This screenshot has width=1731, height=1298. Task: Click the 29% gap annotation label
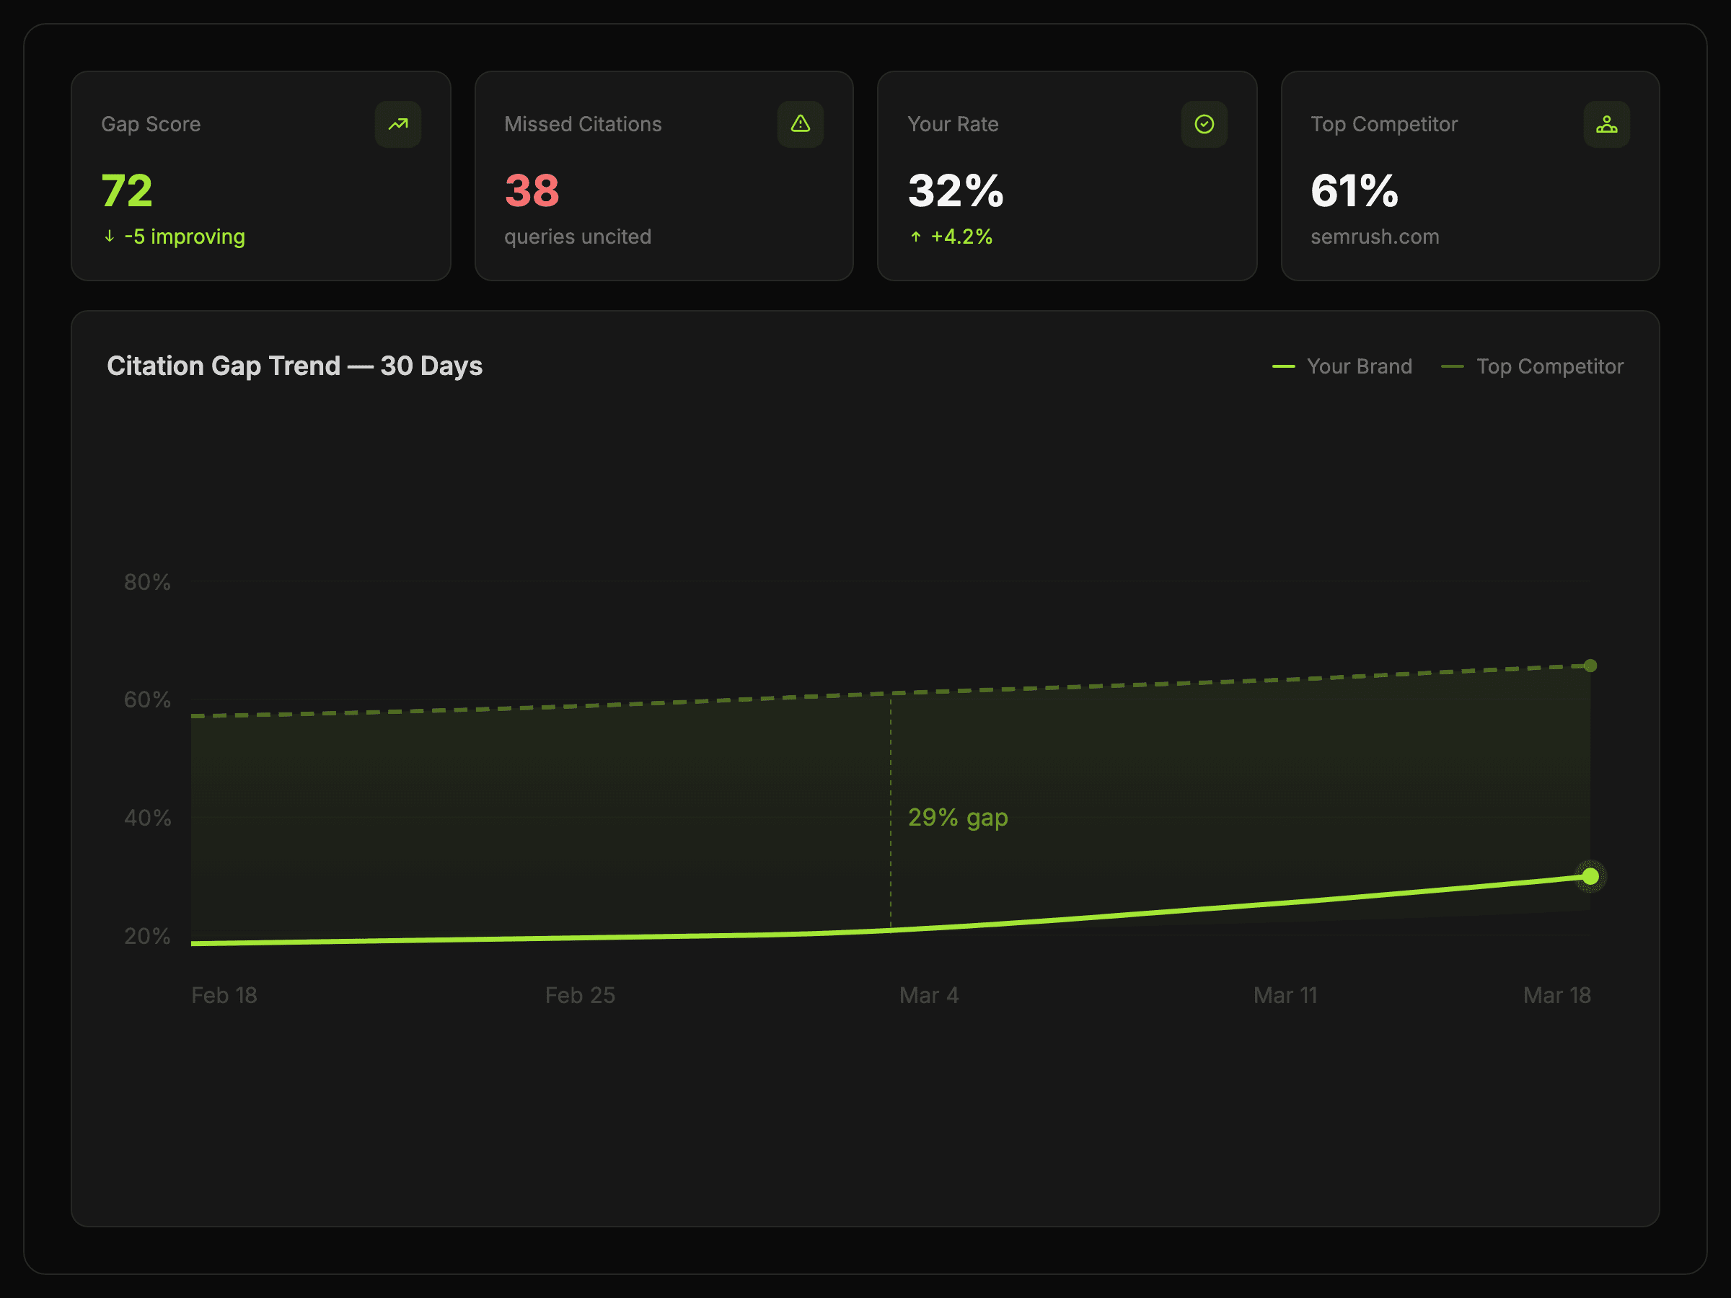[957, 818]
